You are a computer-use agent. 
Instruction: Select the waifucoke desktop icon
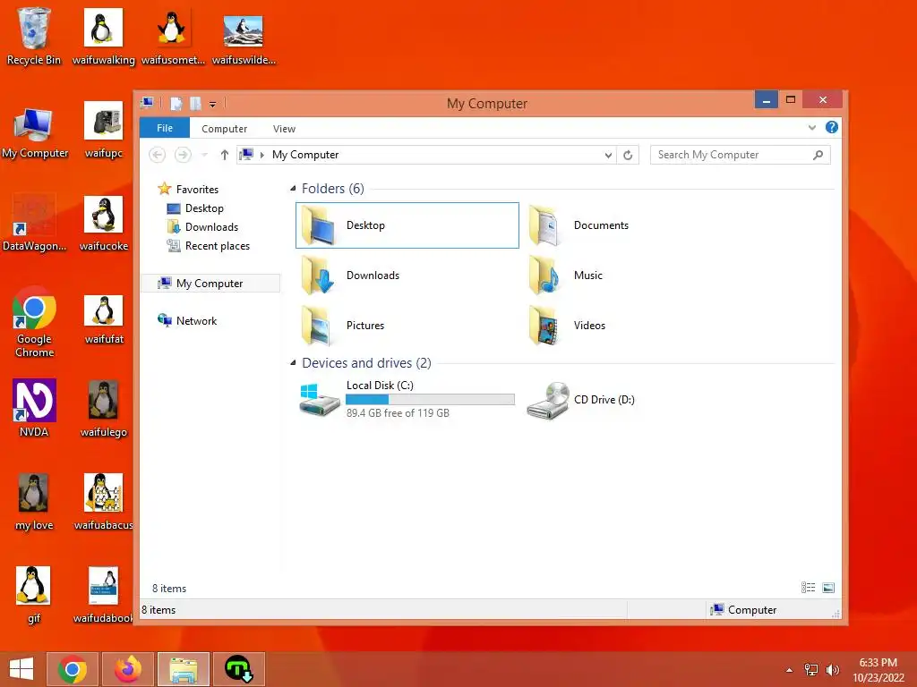(x=104, y=223)
